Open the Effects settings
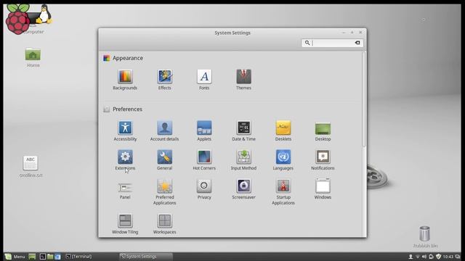The width and height of the screenshot is (465, 261). point(165,79)
